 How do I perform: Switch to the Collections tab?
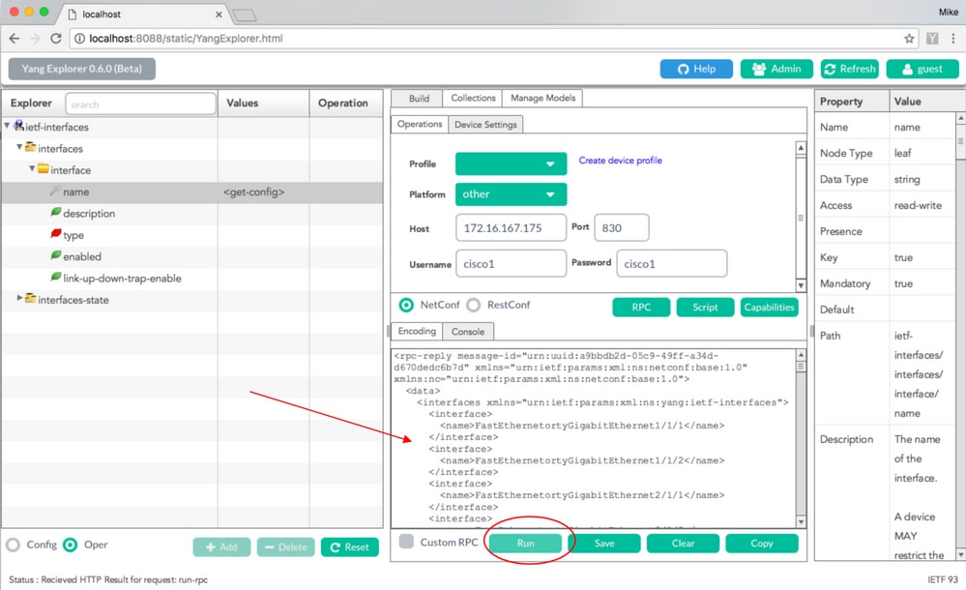473,98
